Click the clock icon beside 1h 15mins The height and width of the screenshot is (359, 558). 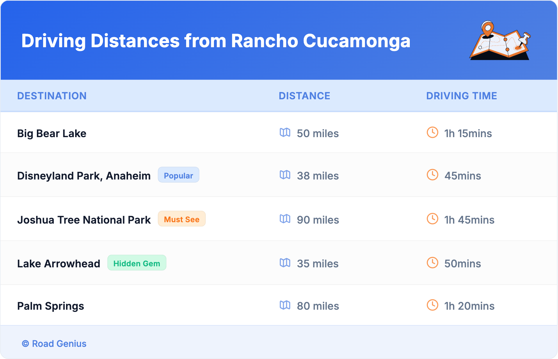(x=432, y=133)
